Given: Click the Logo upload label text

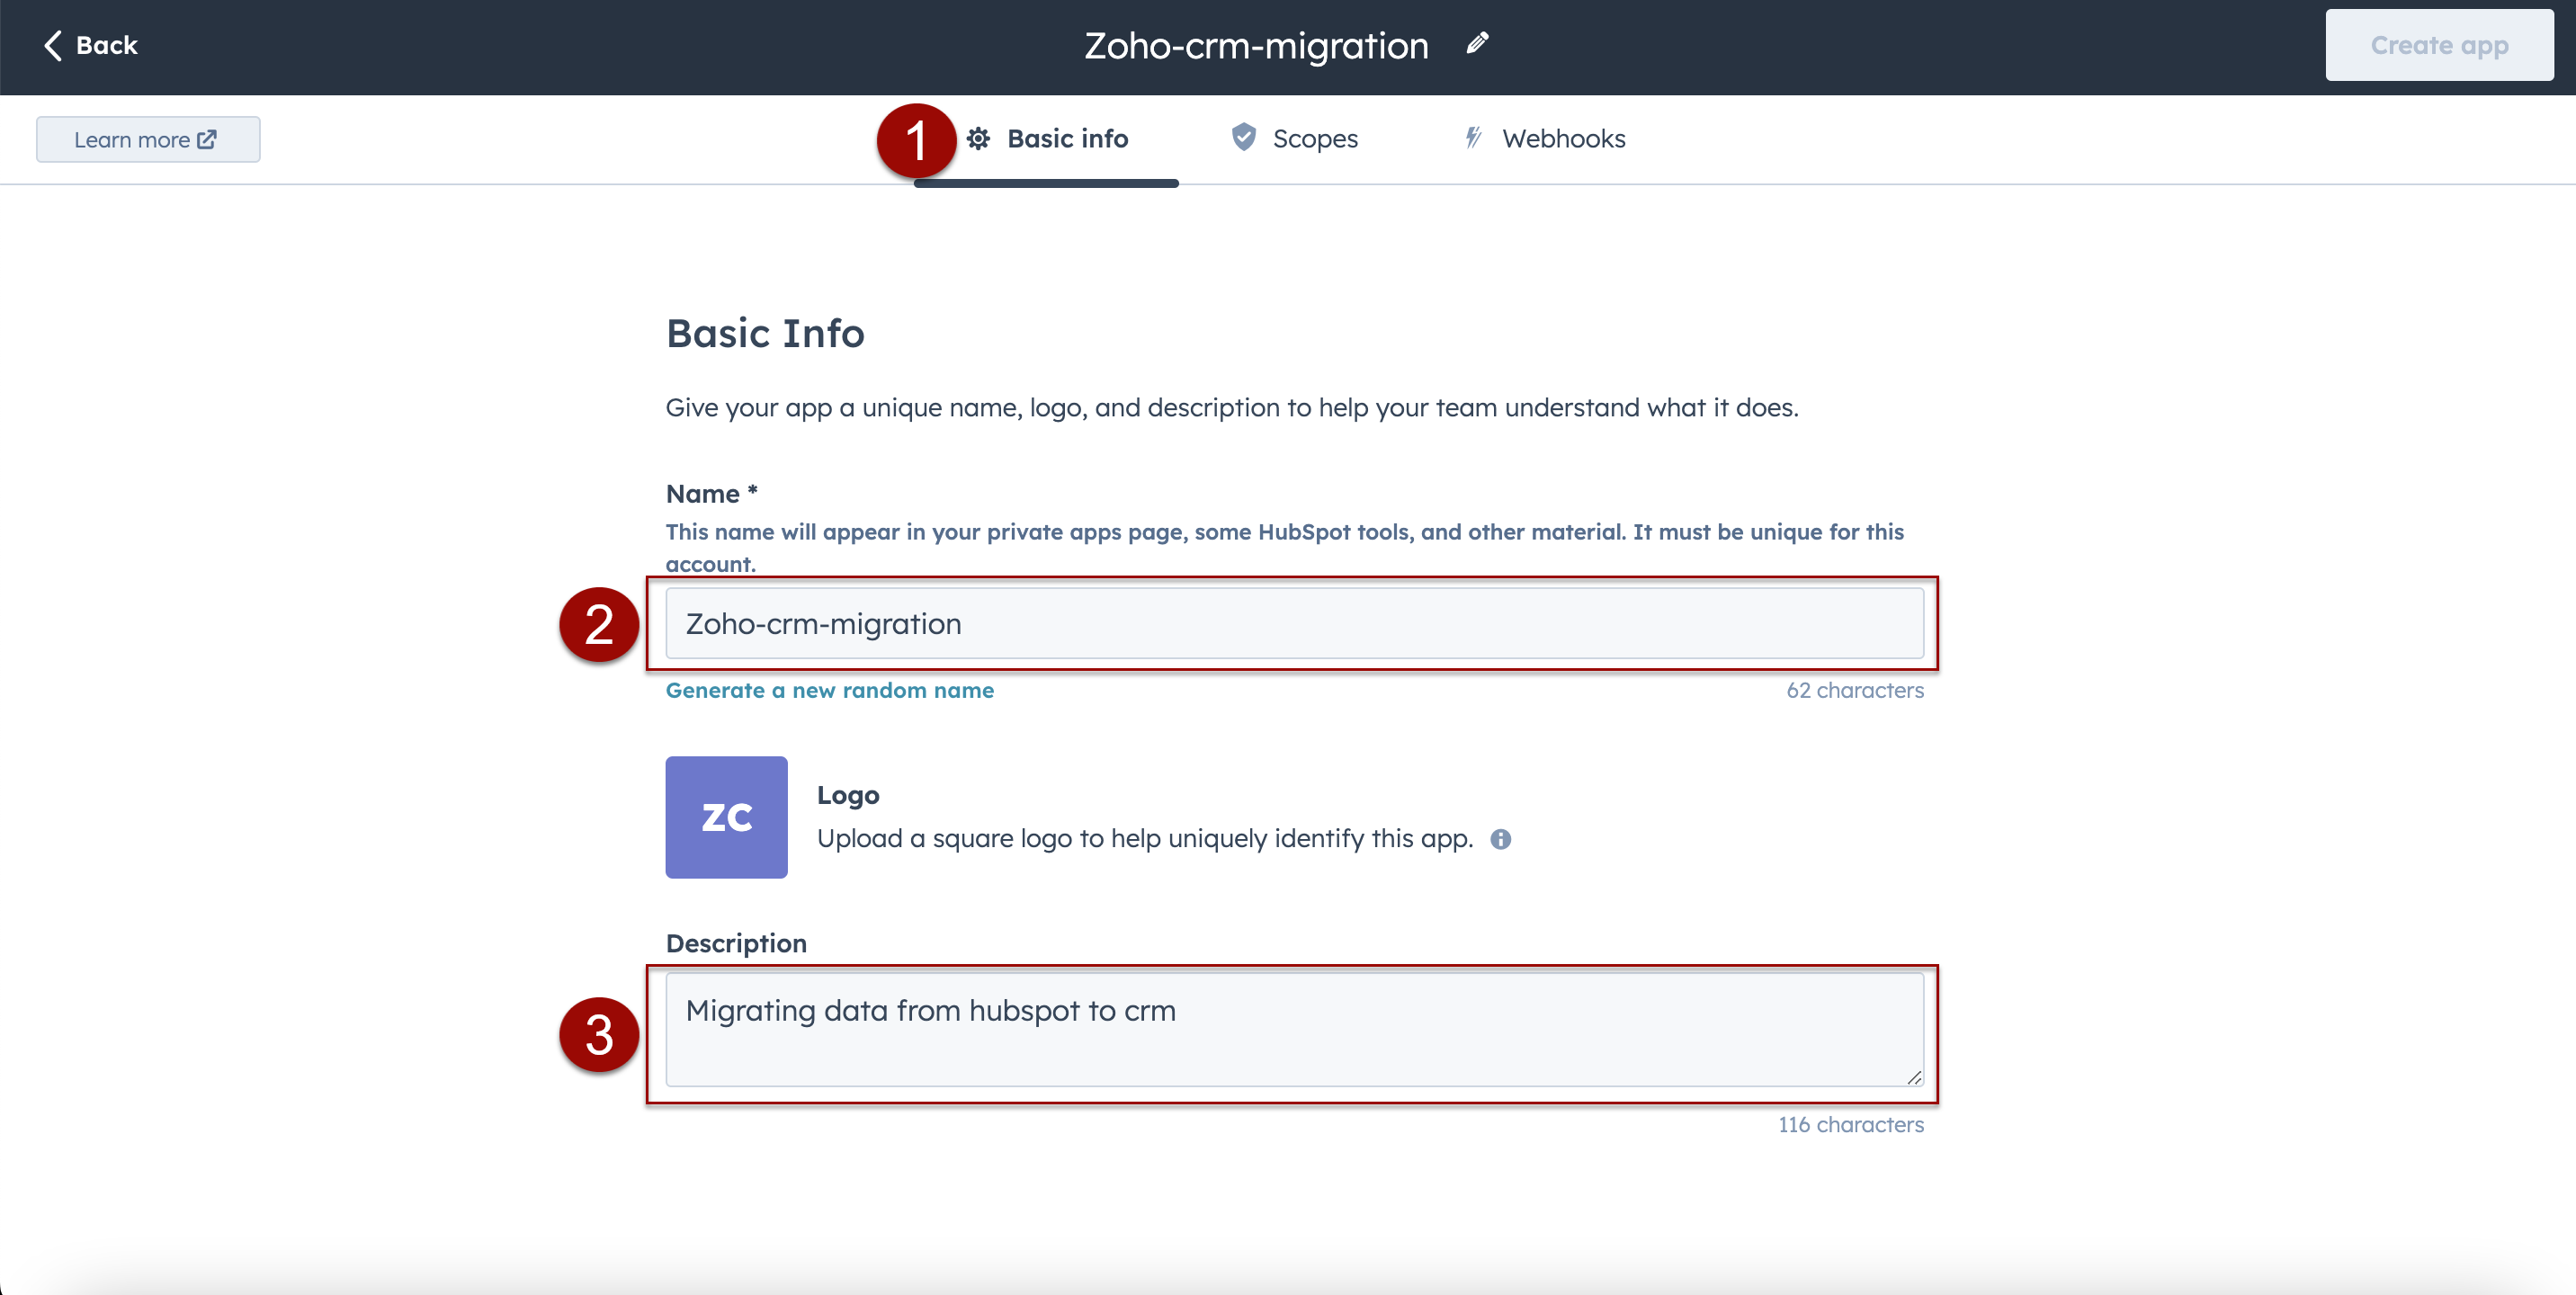Looking at the screenshot, I should [847, 795].
